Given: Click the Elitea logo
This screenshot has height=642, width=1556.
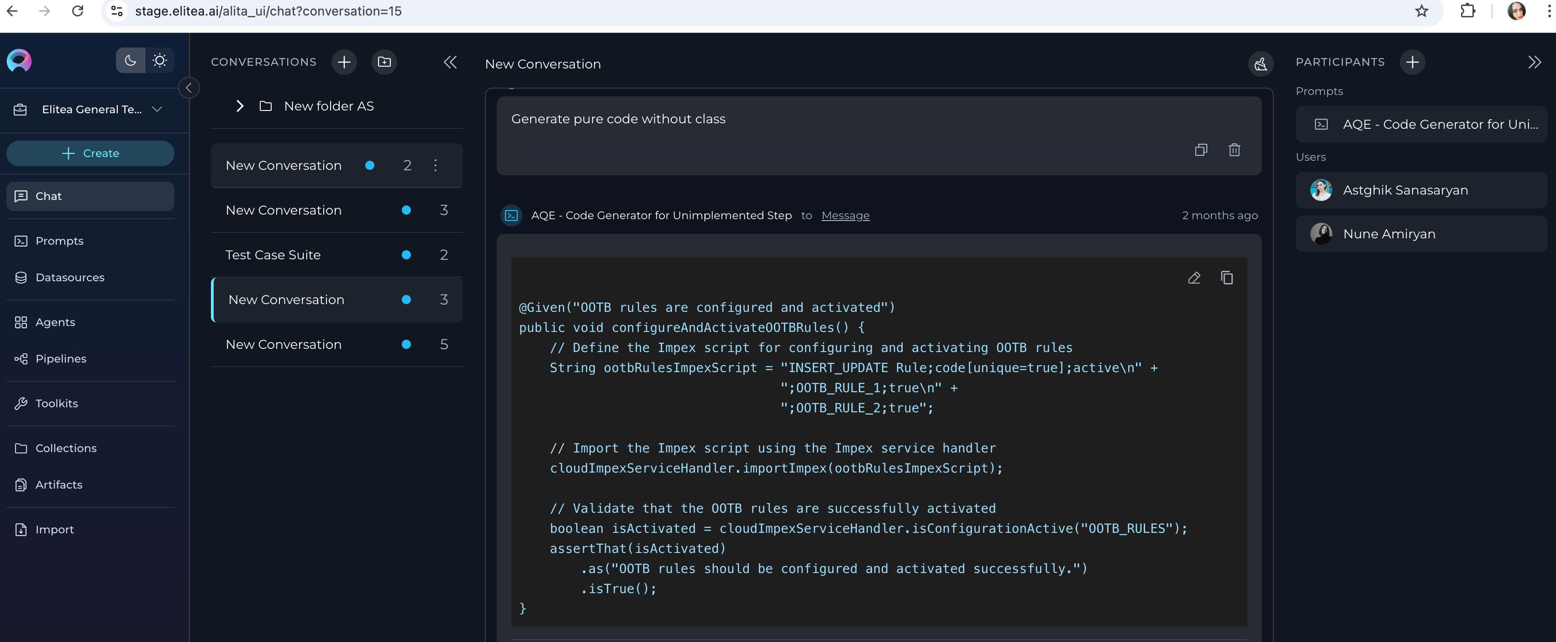Looking at the screenshot, I should 19,60.
